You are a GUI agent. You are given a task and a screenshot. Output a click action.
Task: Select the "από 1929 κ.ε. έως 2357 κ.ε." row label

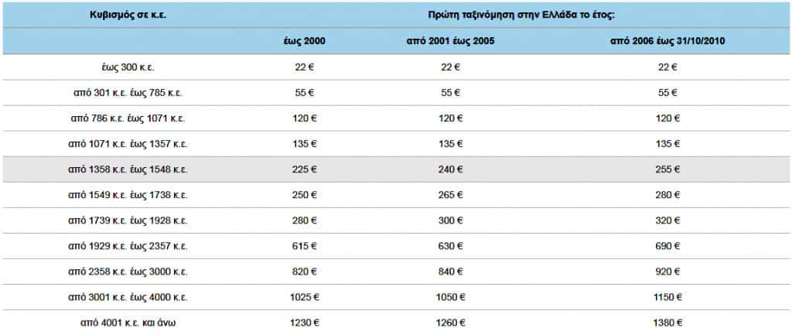click(x=128, y=246)
